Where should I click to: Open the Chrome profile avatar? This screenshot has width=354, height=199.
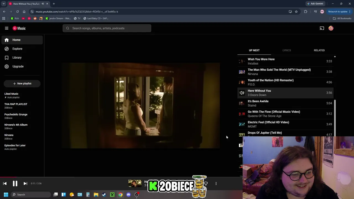coord(322,12)
